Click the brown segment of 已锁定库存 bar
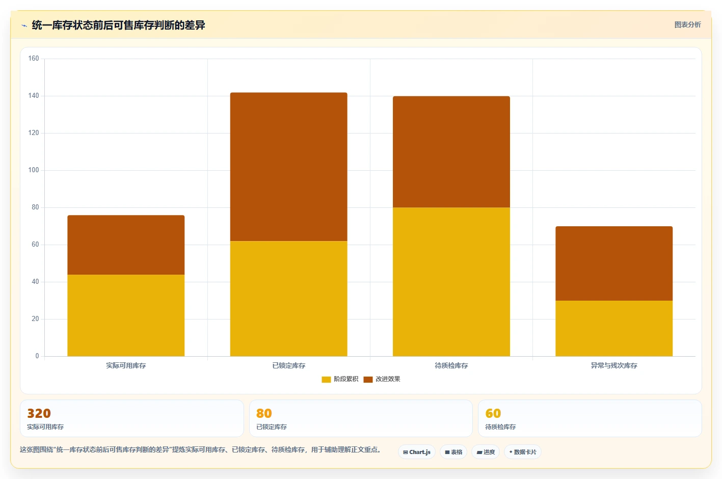 [288, 167]
